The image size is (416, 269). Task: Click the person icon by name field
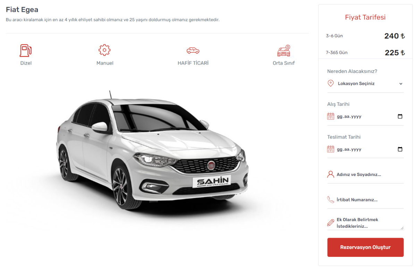331,174
